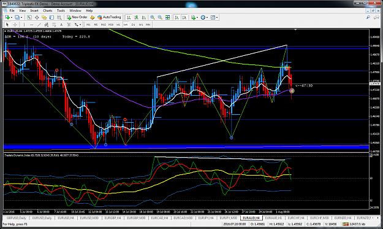383x229 pixels.
Task: Switch chart to bar chart mode
Action: pos(129,17)
